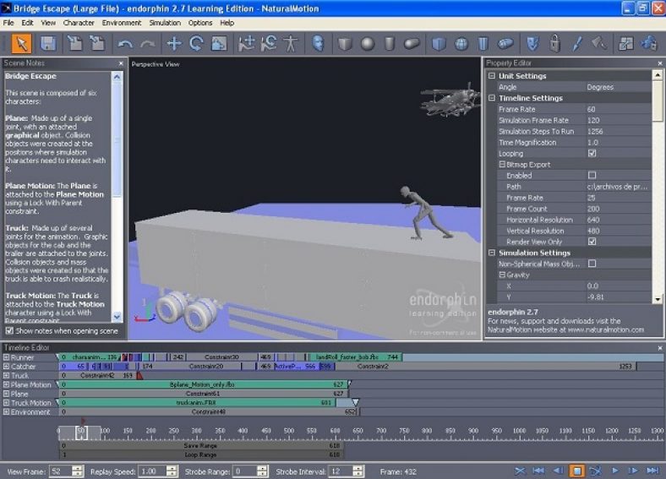
Task: Expand the Runner timeline track
Action: pos(6,357)
